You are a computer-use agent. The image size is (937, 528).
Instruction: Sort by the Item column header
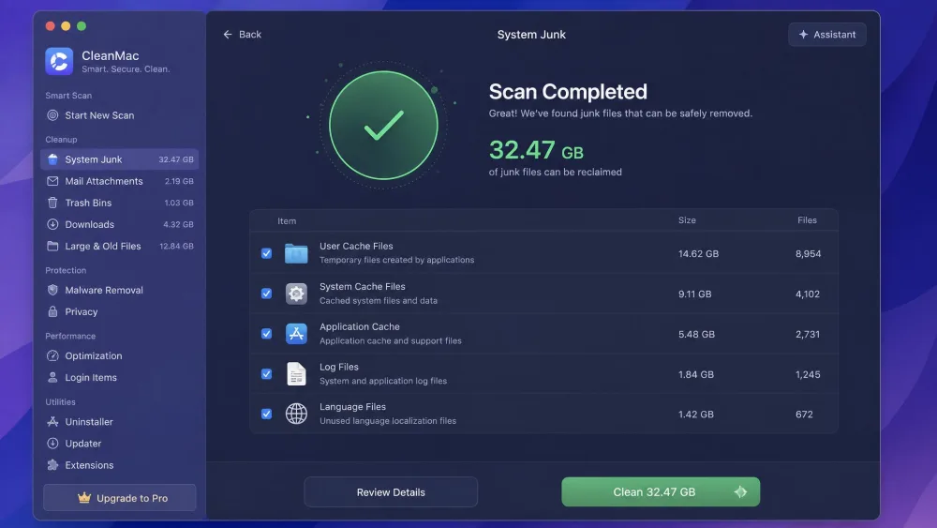coord(287,220)
